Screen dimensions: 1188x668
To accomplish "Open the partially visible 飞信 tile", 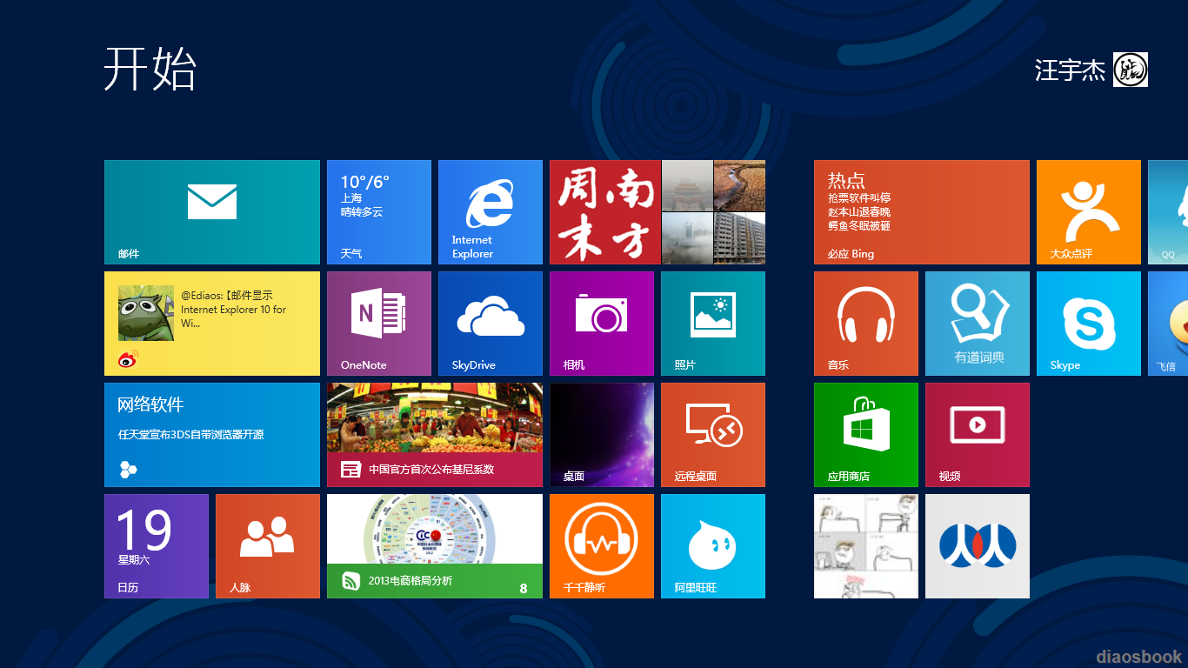I will pyautogui.click(x=1168, y=324).
